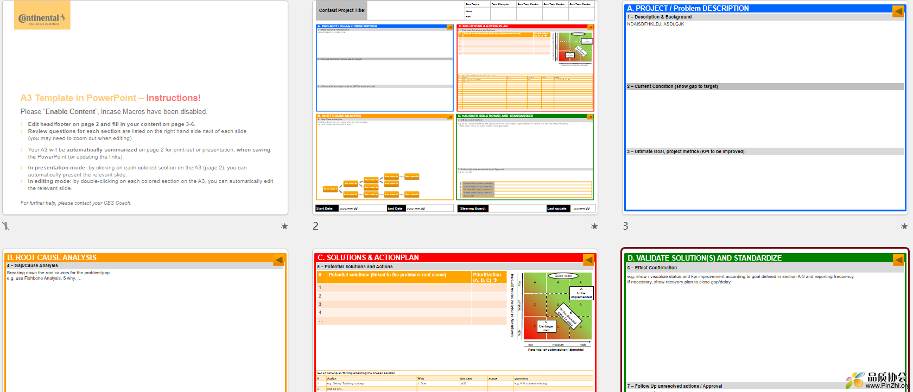The height and width of the screenshot is (392, 913).
Task: Click the slide number 3 label
Action: 625,226
